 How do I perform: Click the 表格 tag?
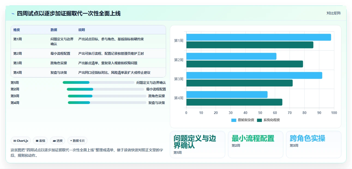[40, 141]
